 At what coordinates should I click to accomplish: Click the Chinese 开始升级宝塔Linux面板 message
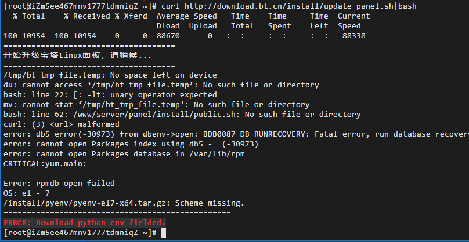tap(77, 56)
